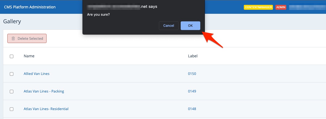Cancel the 'Are you sure?' dialog
326x119 pixels.
coord(168,26)
